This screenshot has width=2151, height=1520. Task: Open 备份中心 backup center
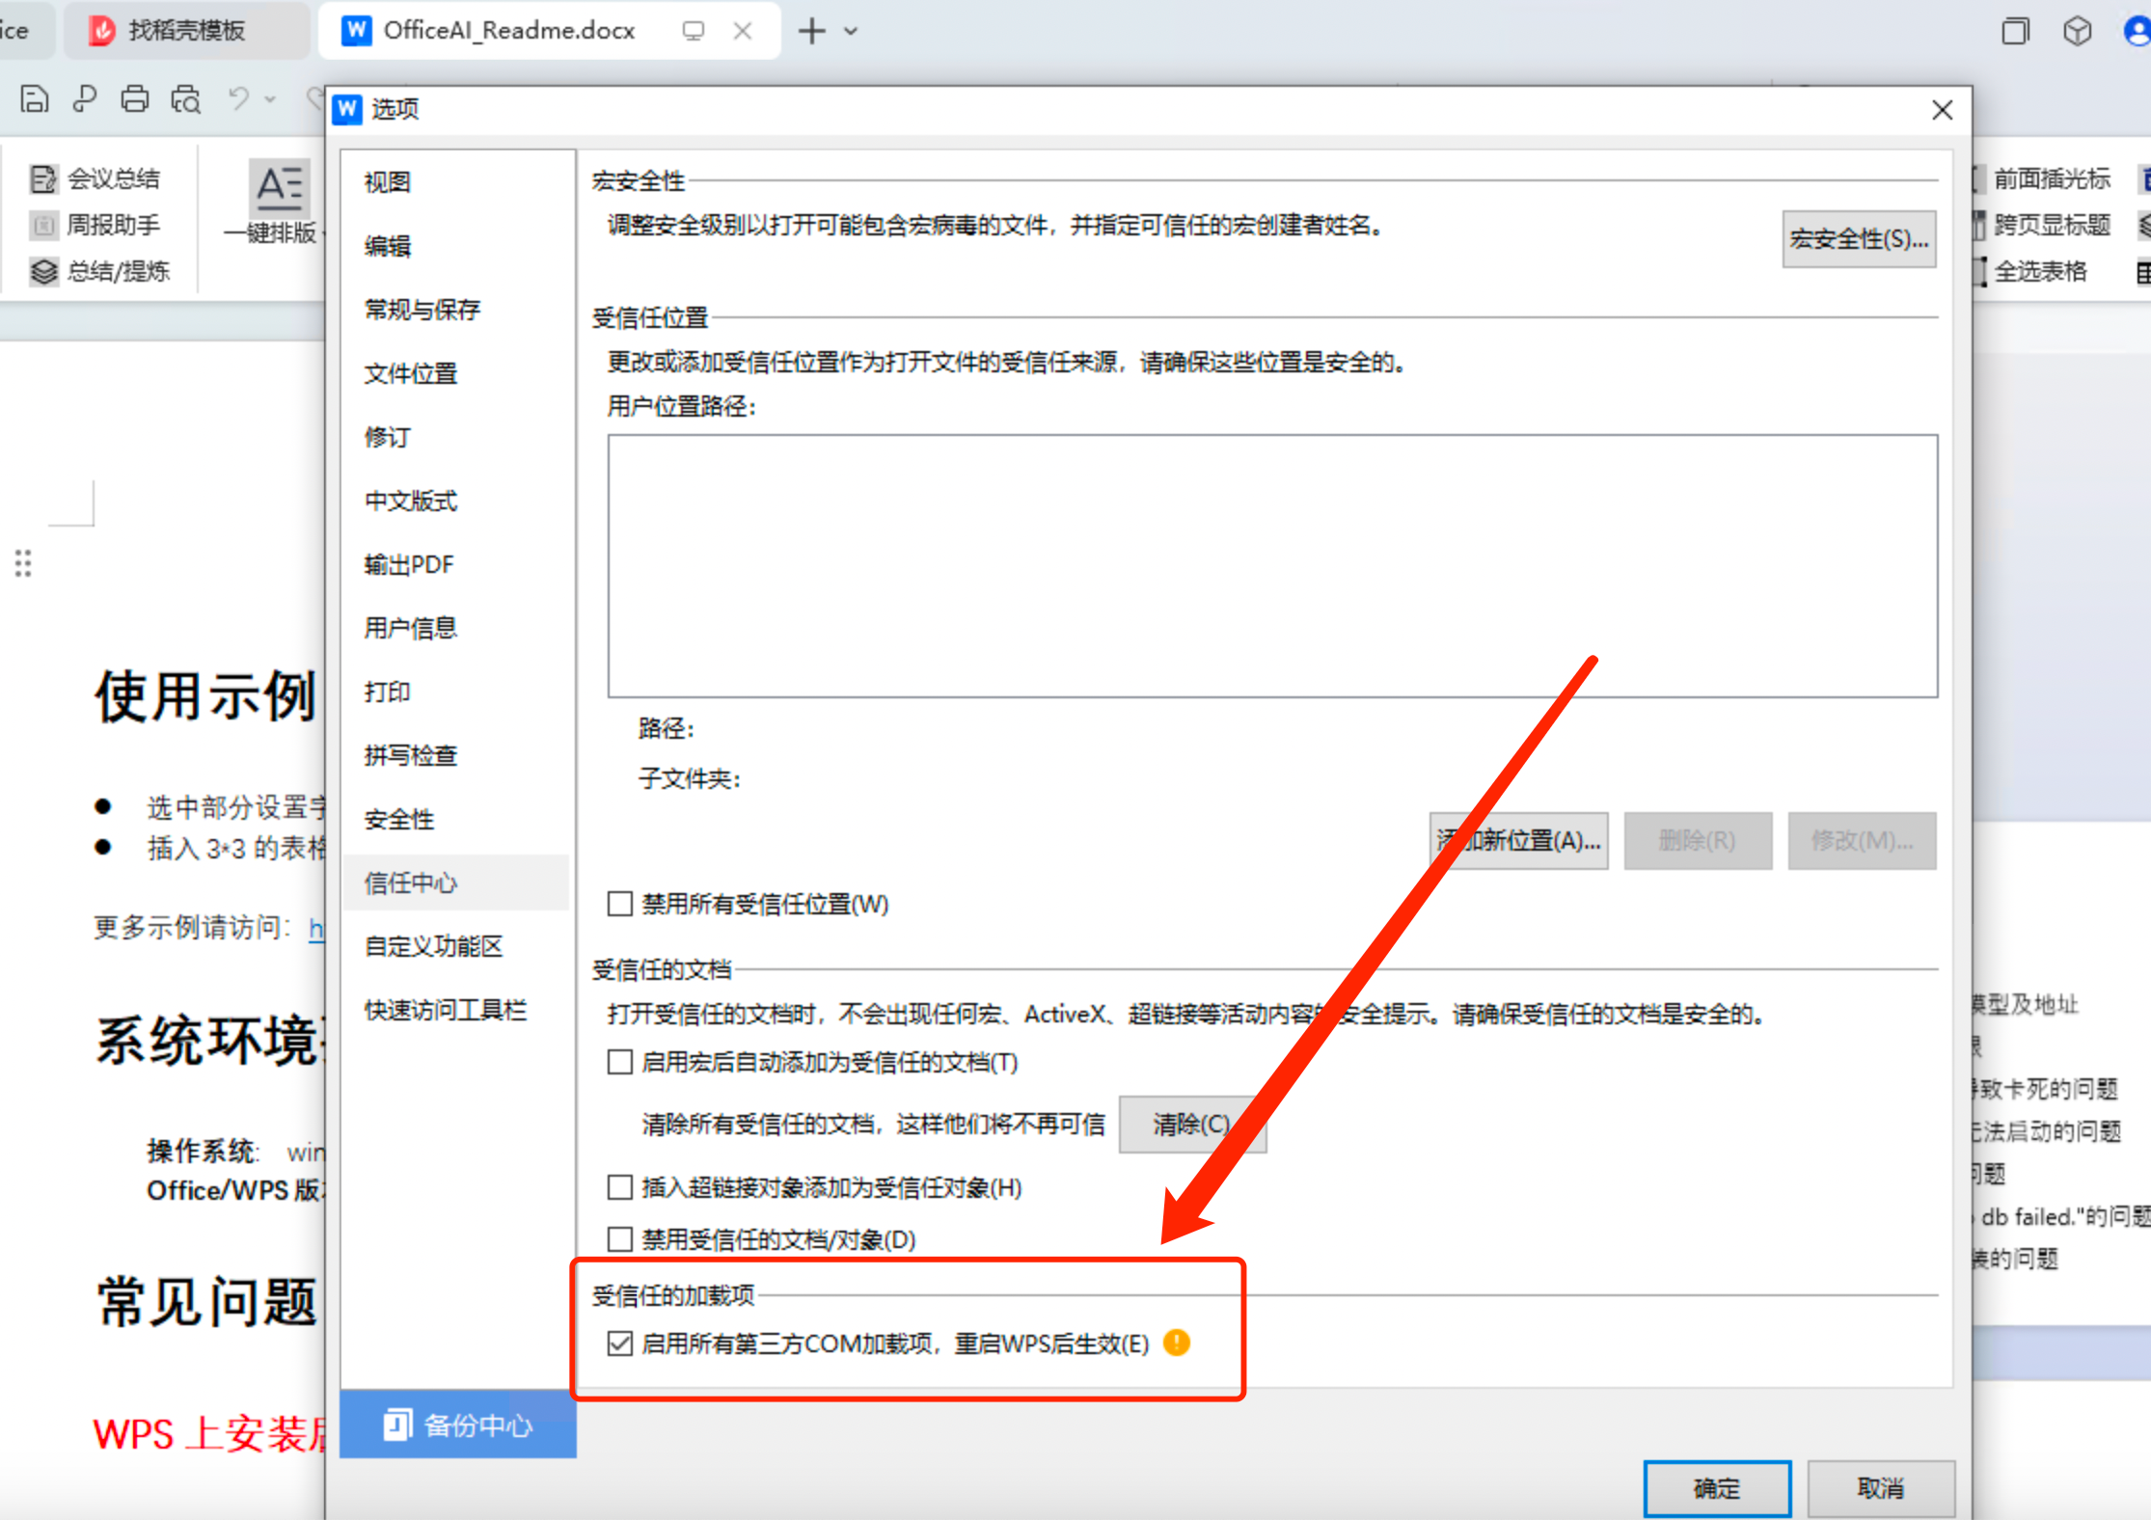click(x=458, y=1425)
